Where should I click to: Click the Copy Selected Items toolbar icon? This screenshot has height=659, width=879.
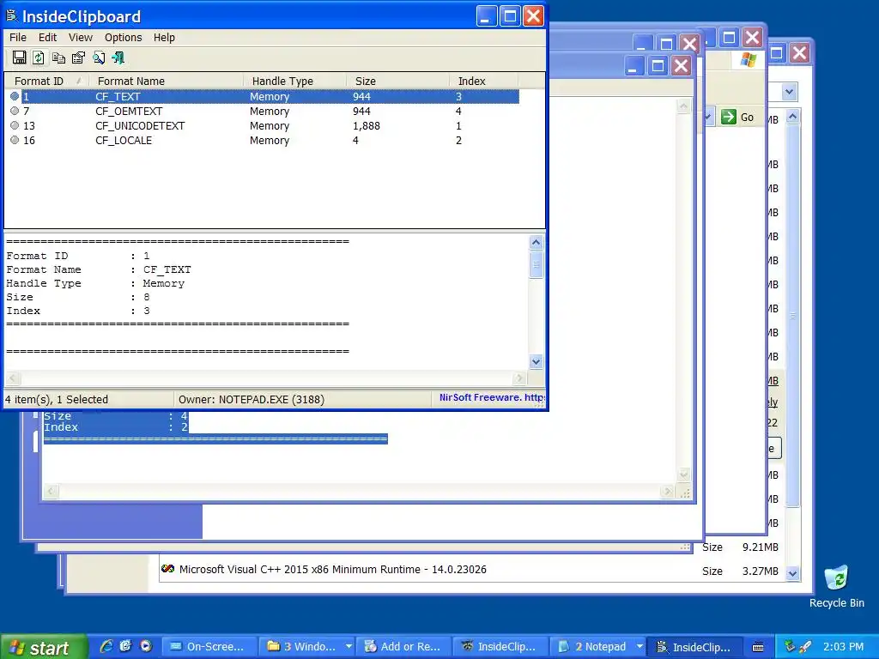click(x=58, y=57)
